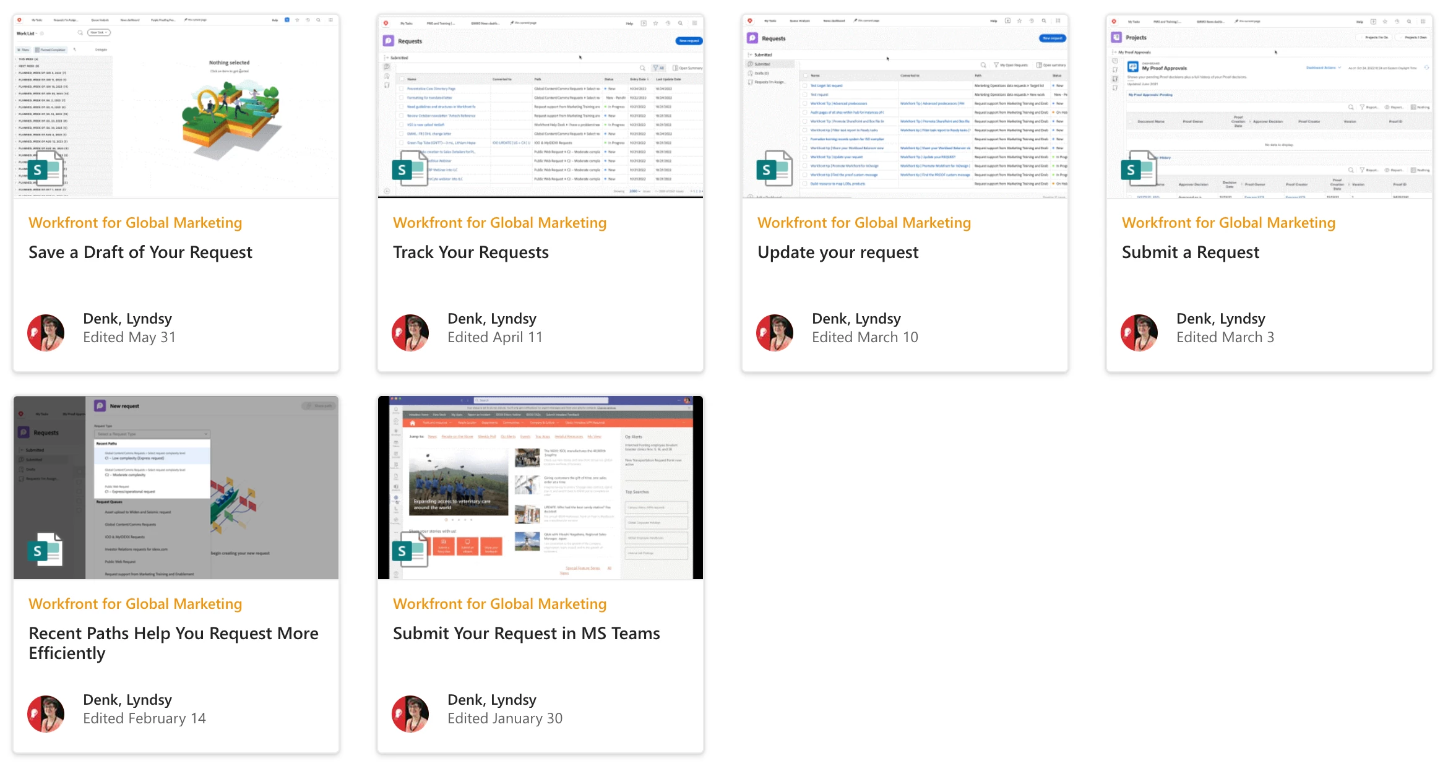The image size is (1448, 766).
Task: Click Denk, Lyndsy name on Edited March 10 card
Action: point(856,319)
